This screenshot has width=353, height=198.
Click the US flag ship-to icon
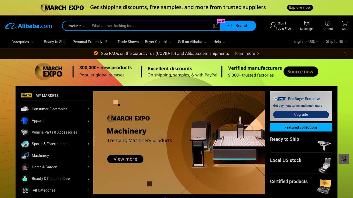pos(341,42)
